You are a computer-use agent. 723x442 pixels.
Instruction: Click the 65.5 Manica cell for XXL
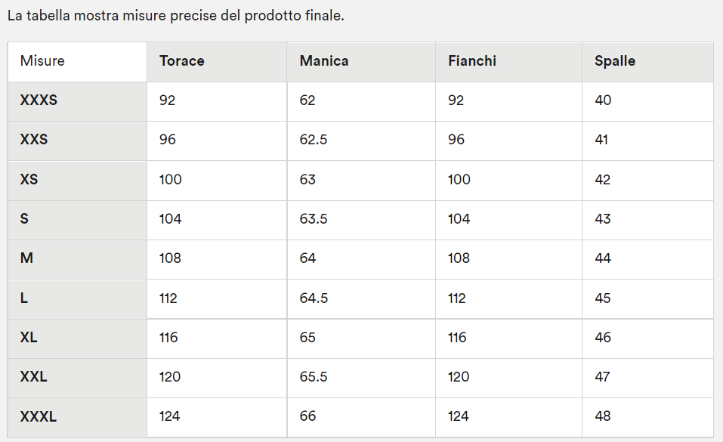(361, 378)
